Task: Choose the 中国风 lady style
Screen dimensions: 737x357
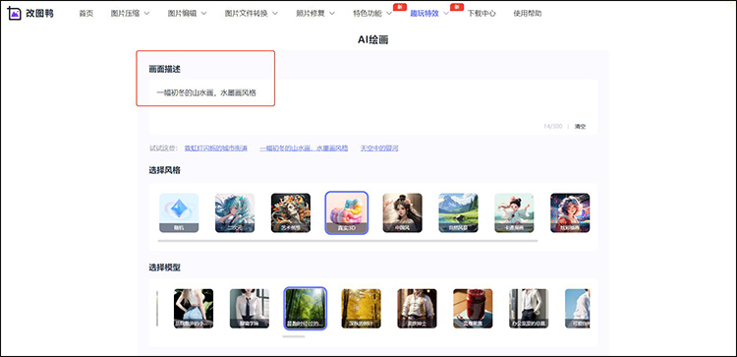Action: 402,212
